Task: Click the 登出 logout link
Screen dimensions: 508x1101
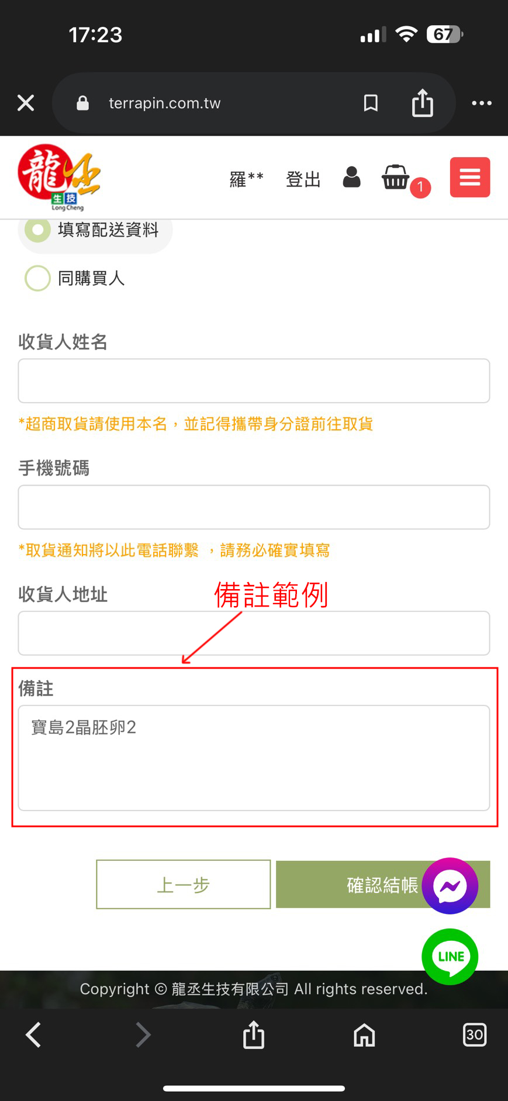Action: (303, 179)
